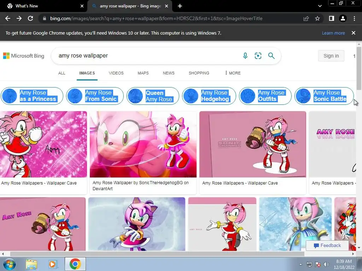Viewport: 362px width, 271px height.
Task: Switch to the SHOPPING tab
Action: coord(199,73)
